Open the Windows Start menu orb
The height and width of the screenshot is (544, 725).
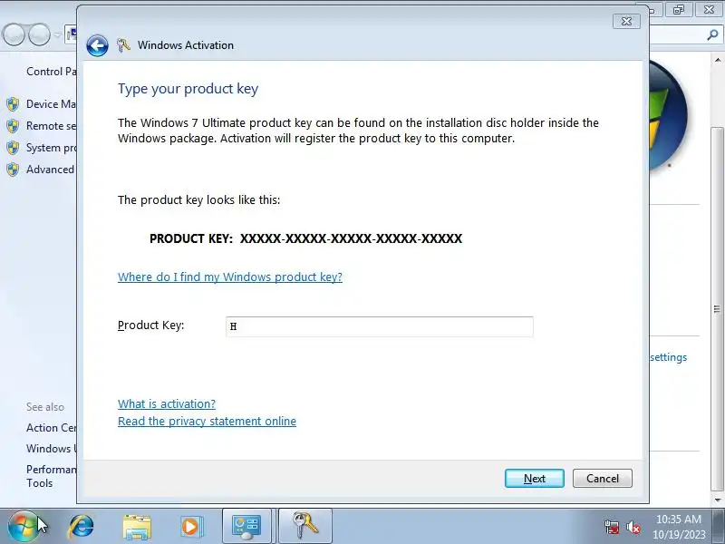[22, 527]
